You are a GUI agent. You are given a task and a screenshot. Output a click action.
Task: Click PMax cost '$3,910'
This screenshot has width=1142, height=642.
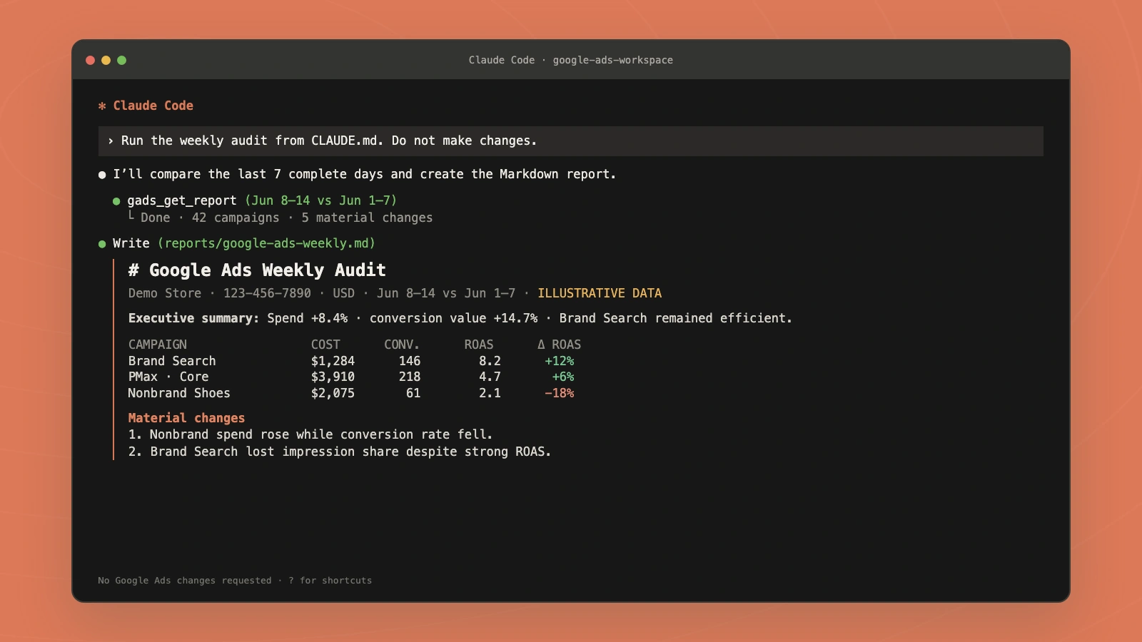333,377
